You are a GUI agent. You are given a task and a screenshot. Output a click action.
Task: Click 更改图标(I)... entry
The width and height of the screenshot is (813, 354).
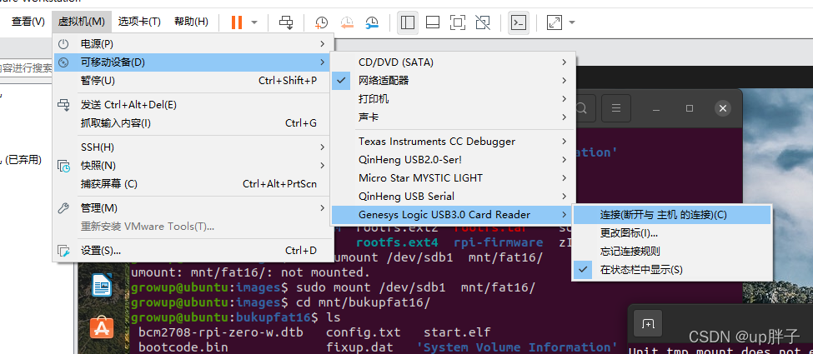[x=672, y=233]
